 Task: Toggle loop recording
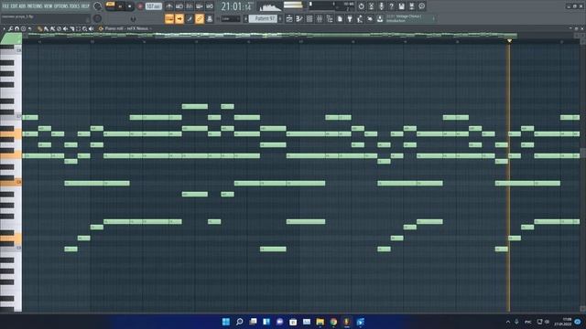click(x=210, y=6)
